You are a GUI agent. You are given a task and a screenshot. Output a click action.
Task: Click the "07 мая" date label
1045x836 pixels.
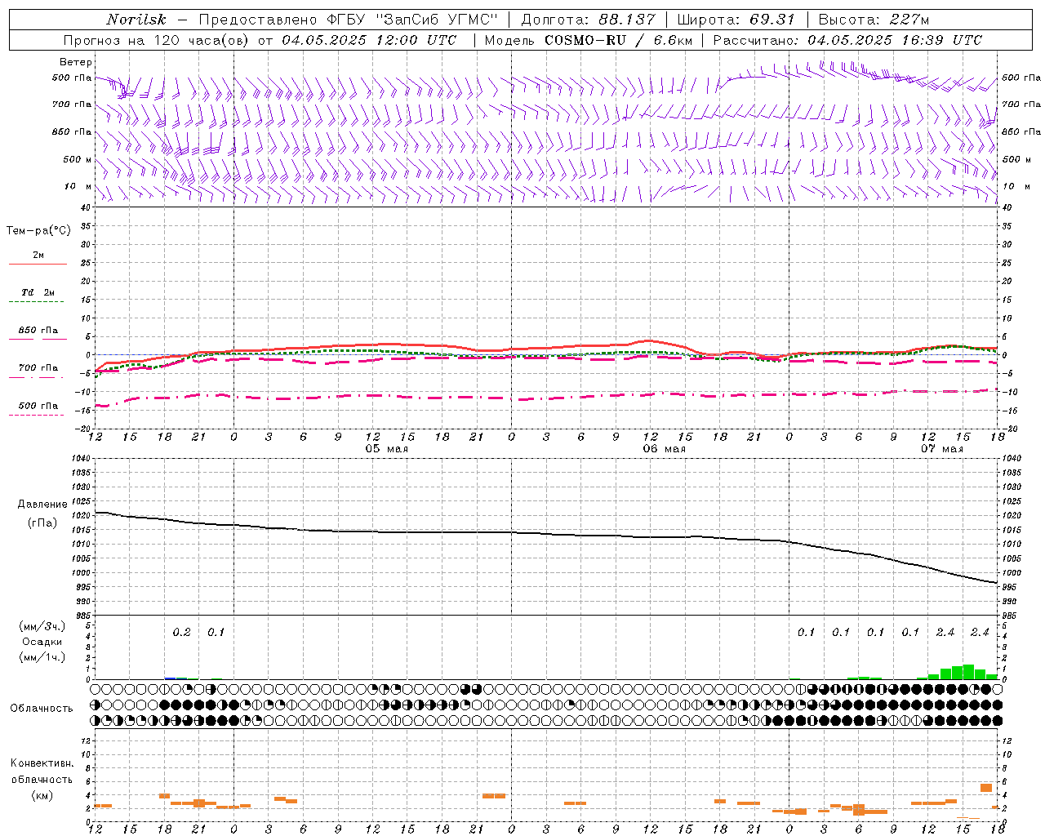click(941, 449)
